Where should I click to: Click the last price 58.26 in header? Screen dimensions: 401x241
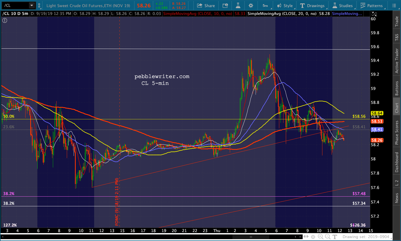point(144,6)
